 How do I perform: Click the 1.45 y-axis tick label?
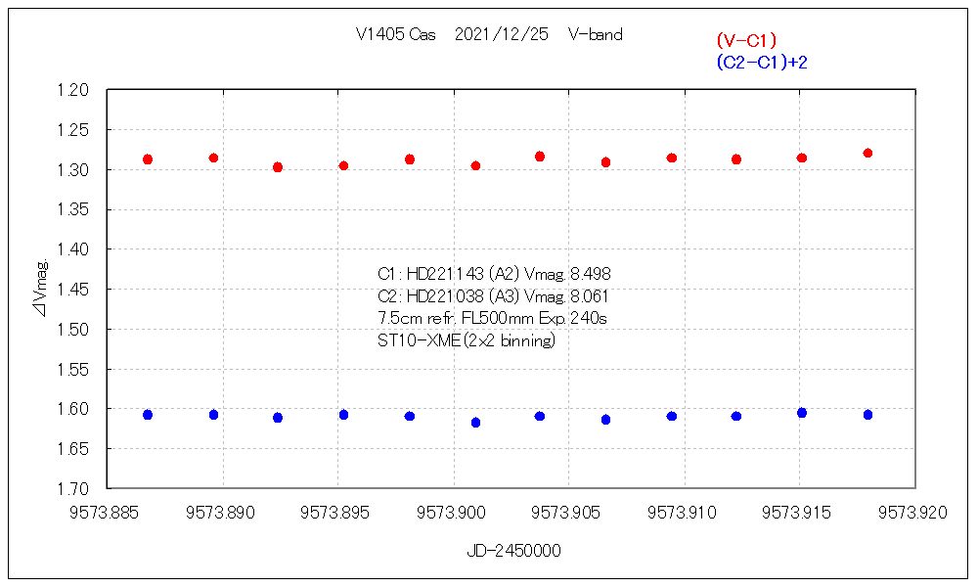(x=74, y=290)
